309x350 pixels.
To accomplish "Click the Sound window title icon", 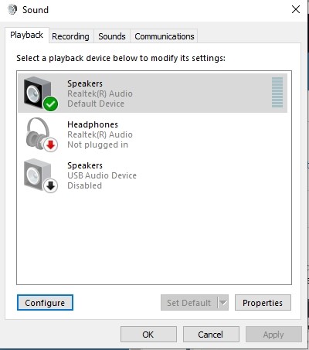I will pyautogui.click(x=12, y=10).
